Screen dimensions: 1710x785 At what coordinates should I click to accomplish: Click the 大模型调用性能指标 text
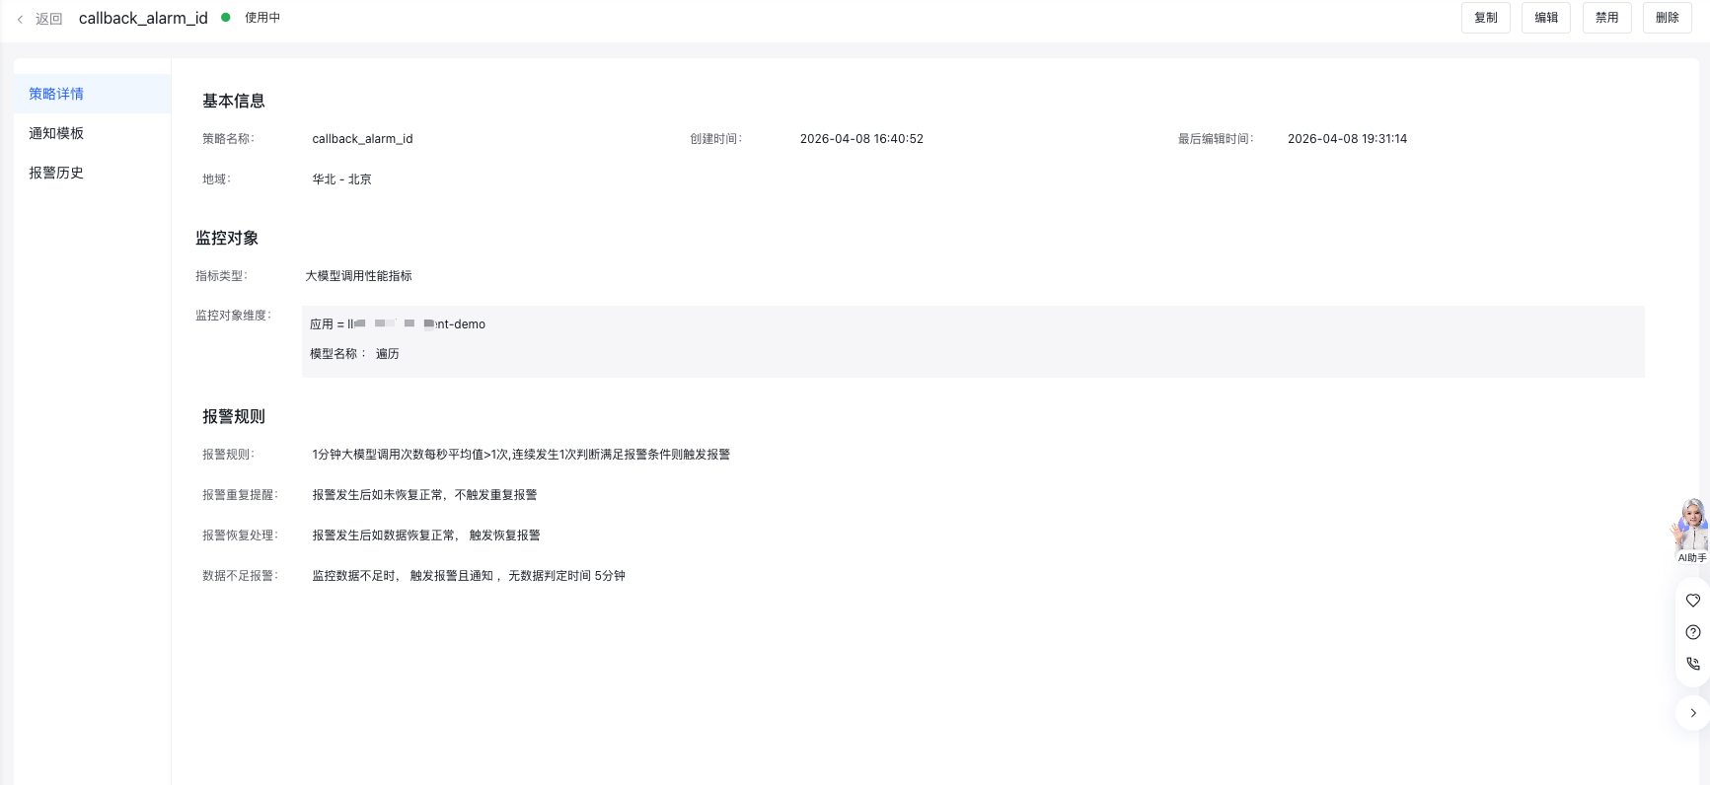point(358,276)
